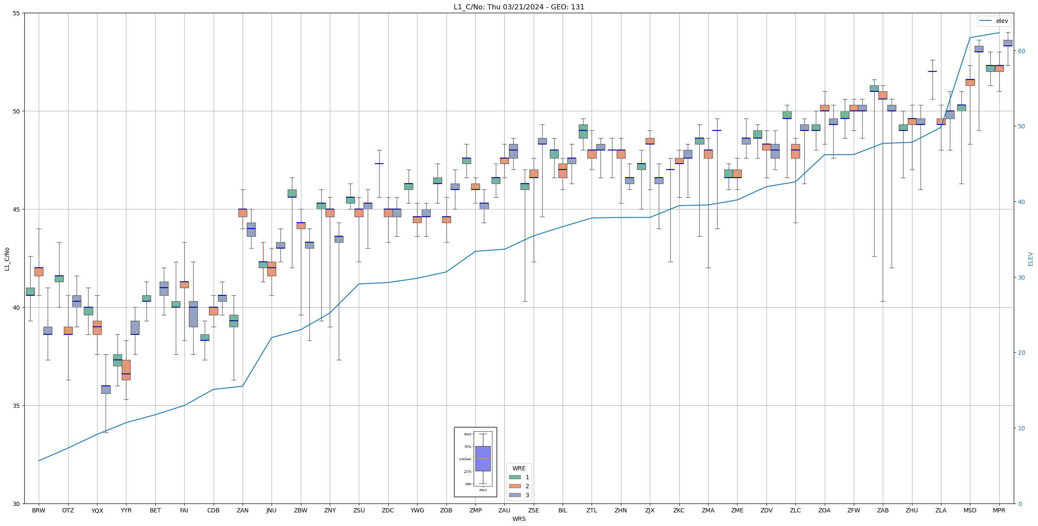Viewport: 1038px width, 526px height.
Task: Click the orange WRE 2 legend swatch
Action: coord(515,486)
